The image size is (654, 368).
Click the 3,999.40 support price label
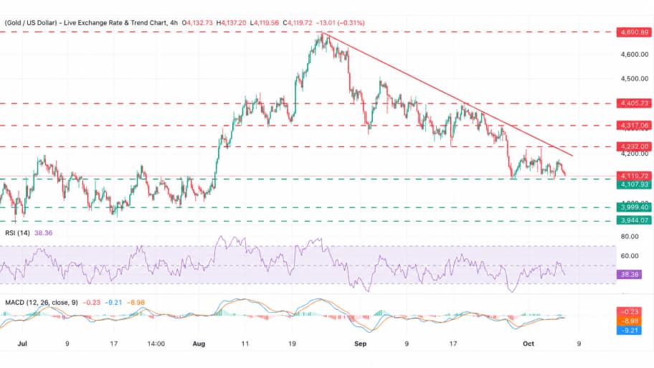[634, 207]
